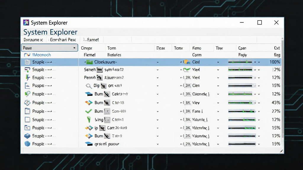Screen dimensions: 303x170
Task: Open the Deax dropdown arrow in the Dig row
Action: coord(158,86)
